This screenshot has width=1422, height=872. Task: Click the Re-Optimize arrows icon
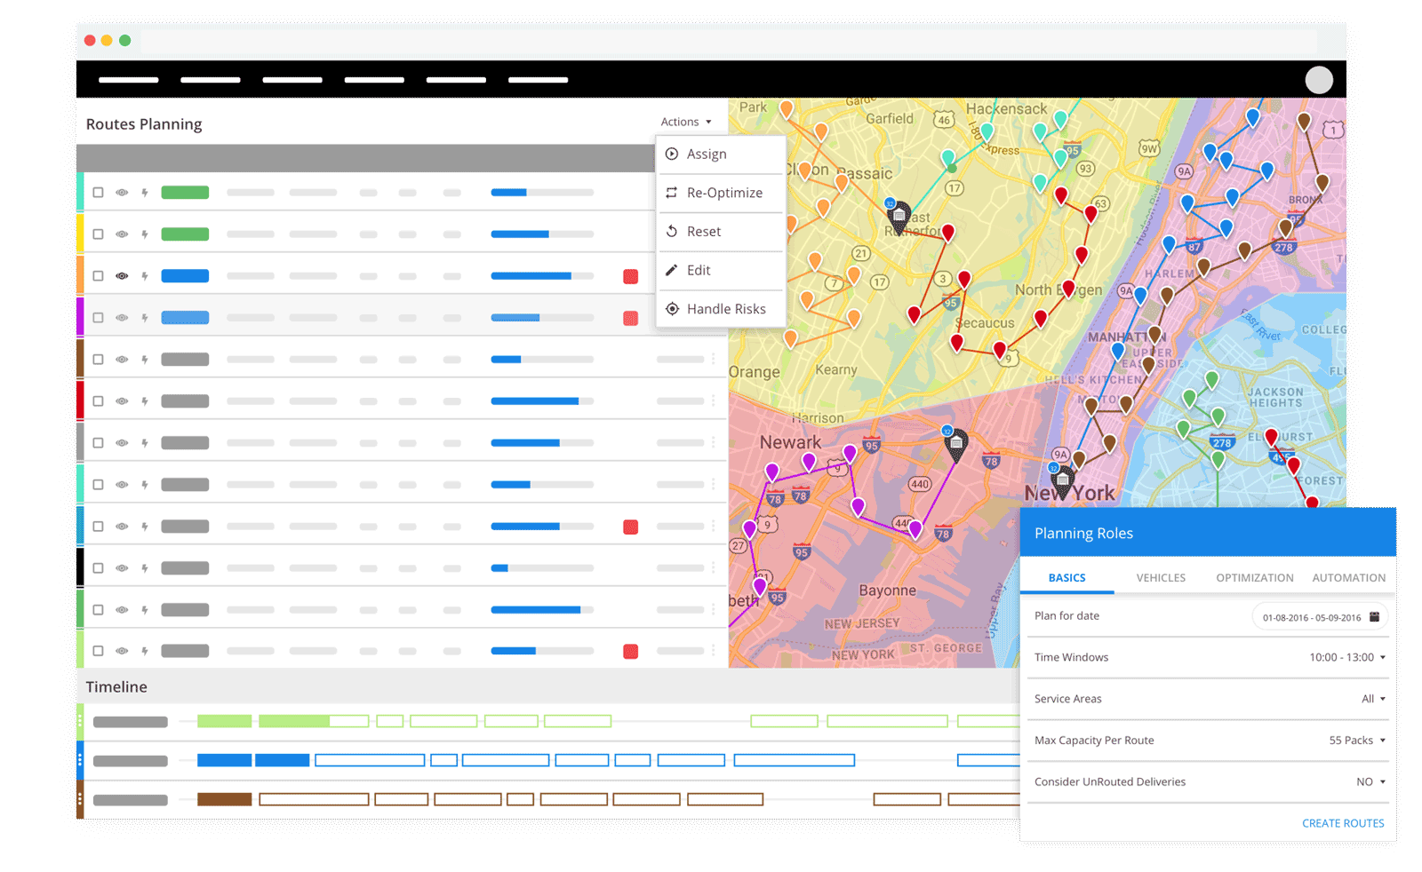coord(672,193)
